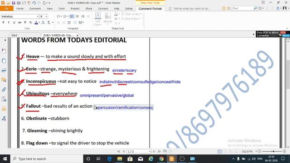
Task: Open file using the folder icon
Action: [x=8, y=3]
